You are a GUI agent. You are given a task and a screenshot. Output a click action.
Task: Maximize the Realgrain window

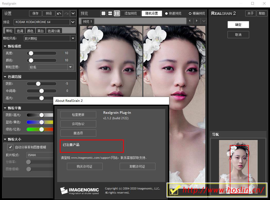click(x=252, y=3)
